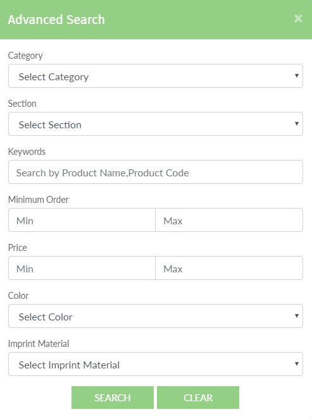Expand the Select Imprint Material dropdown
The width and height of the screenshot is (312, 419).
pos(156,364)
